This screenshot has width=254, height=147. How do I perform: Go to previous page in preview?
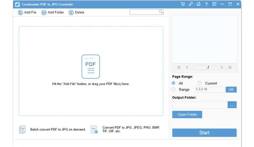pos(187,67)
